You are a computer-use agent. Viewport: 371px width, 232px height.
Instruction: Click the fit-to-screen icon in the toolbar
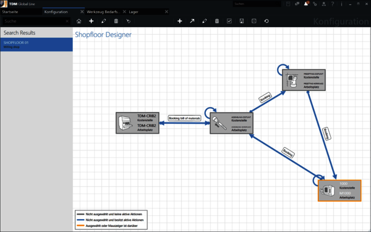pyautogui.click(x=254, y=21)
